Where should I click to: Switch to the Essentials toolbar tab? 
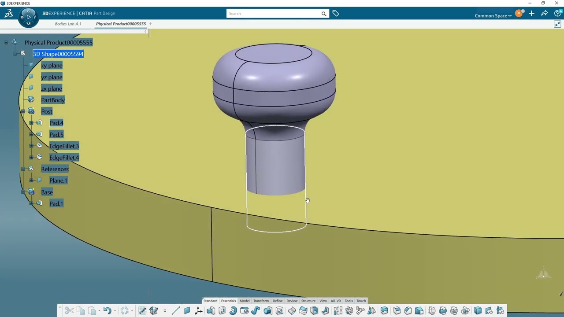[228, 301]
